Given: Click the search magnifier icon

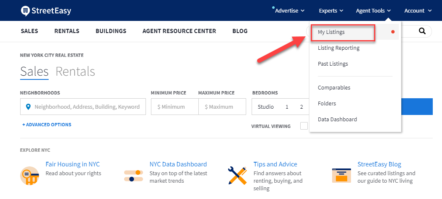Looking at the screenshot, I should tap(422, 31).
